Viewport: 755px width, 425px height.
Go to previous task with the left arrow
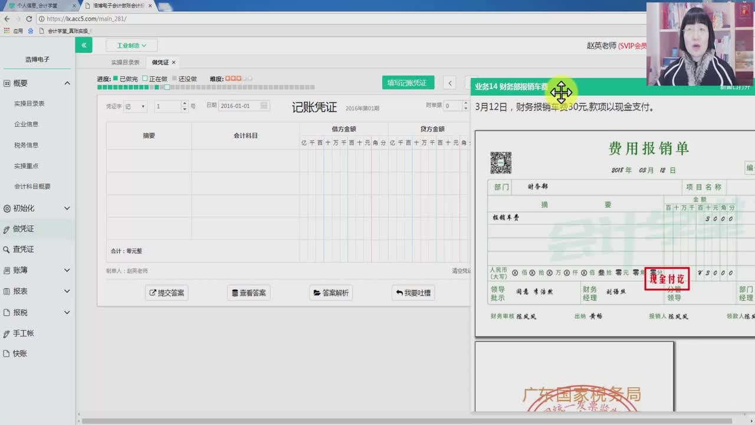[450, 83]
